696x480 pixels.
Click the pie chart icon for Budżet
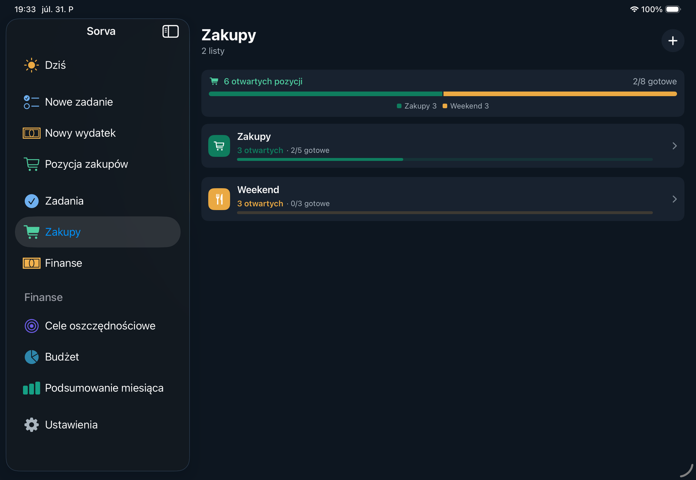(x=31, y=357)
